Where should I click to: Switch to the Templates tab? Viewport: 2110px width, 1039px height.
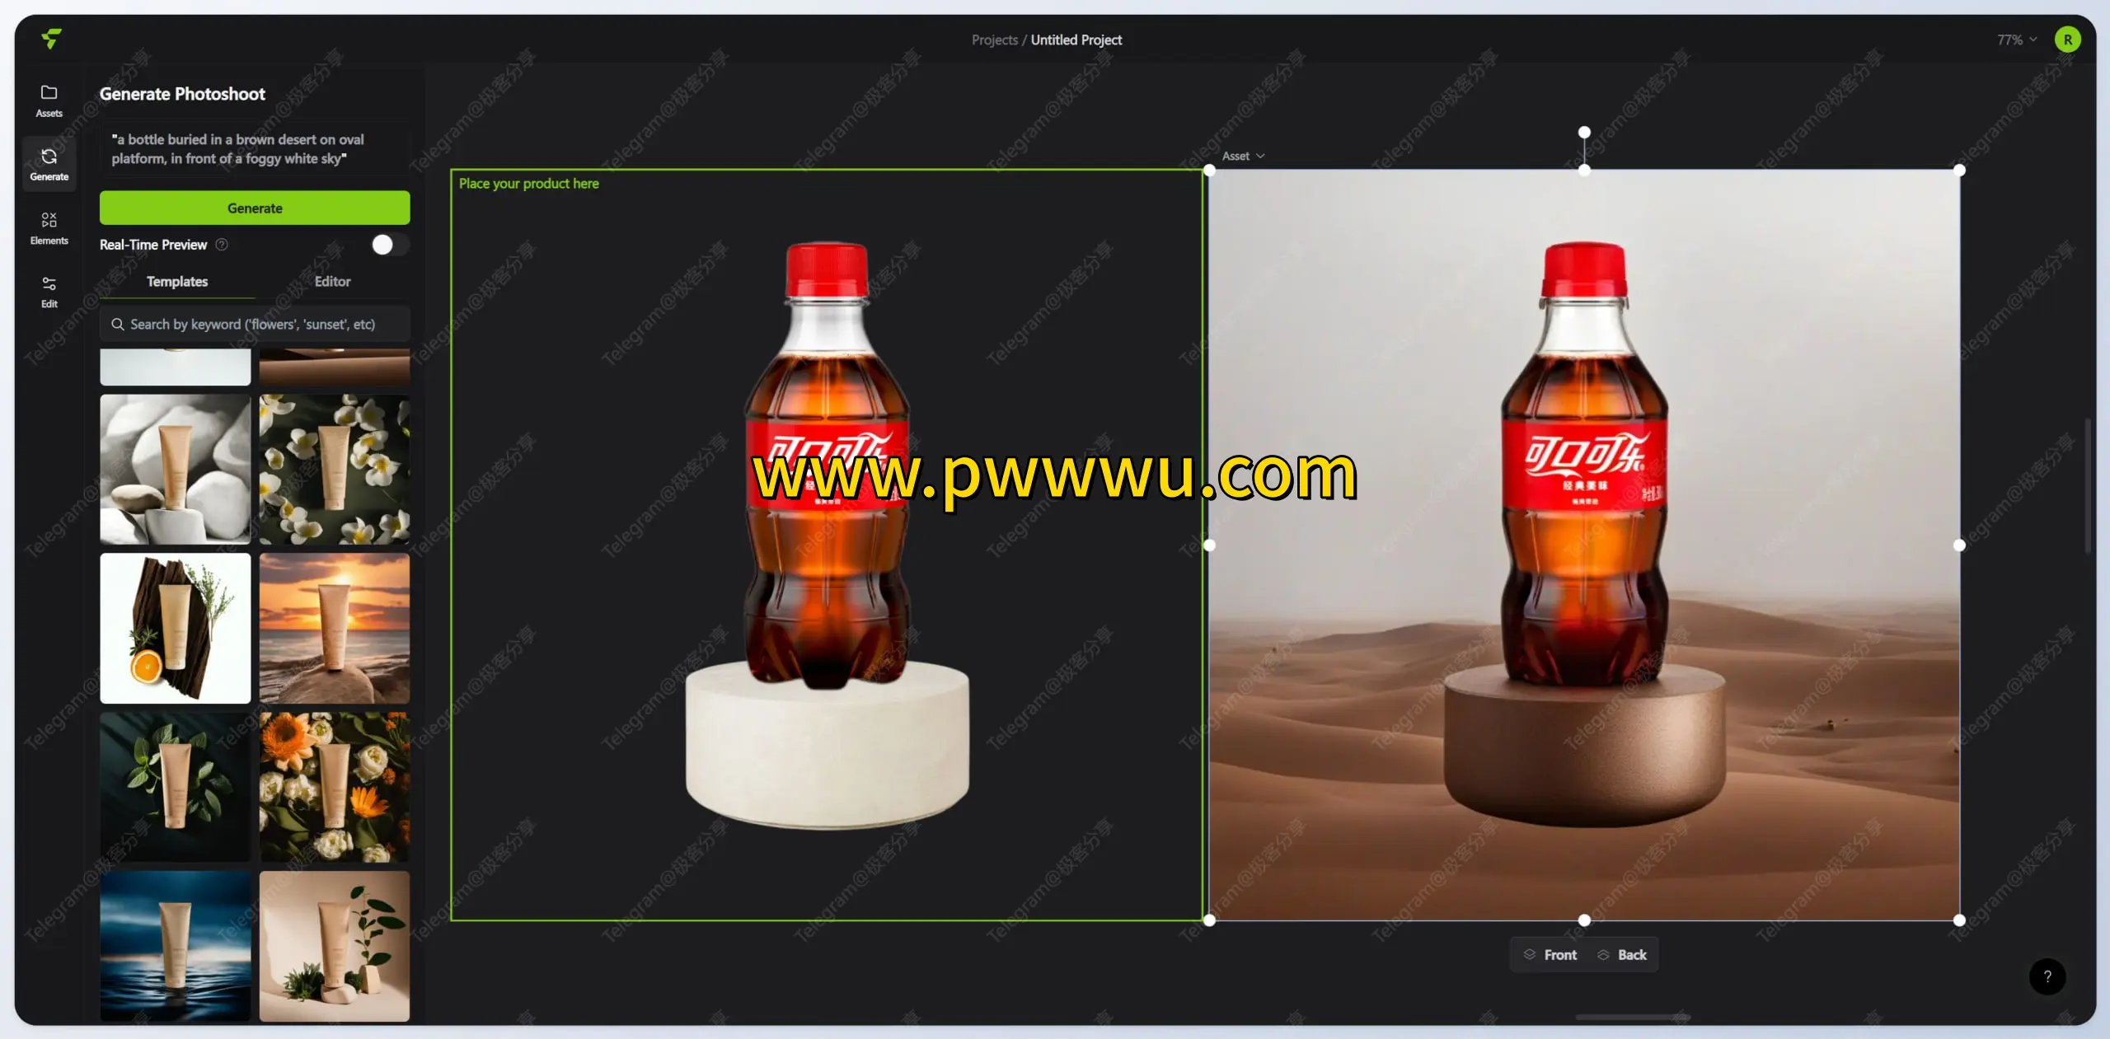176,281
